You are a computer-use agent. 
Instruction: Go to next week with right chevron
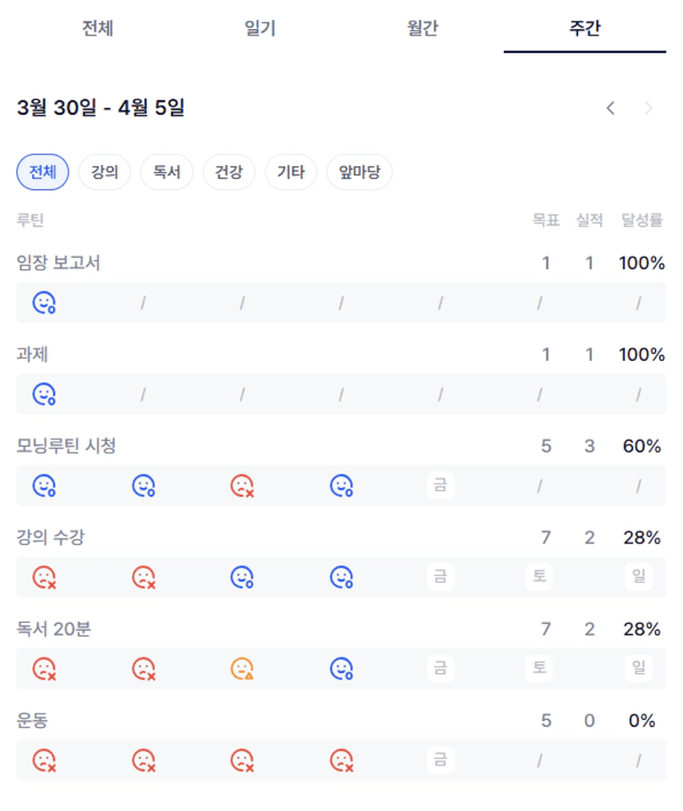click(x=649, y=108)
